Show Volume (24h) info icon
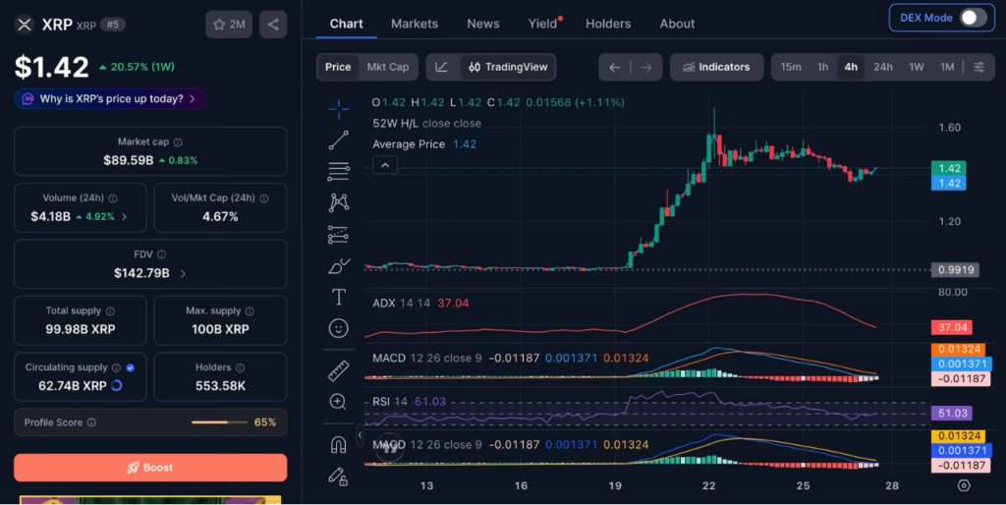The height and width of the screenshot is (505, 1006). coord(113,198)
